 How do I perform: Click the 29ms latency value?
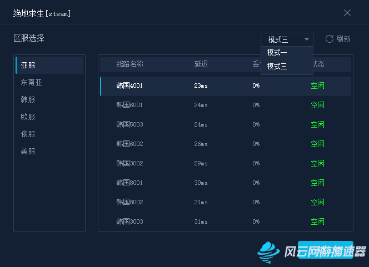coord(201,163)
